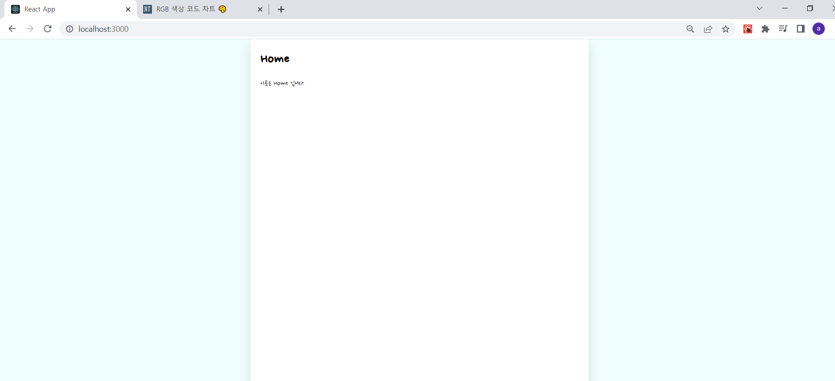Screen dimensions: 835x381
Task: Switch to the React App tab
Action: click(x=71, y=9)
